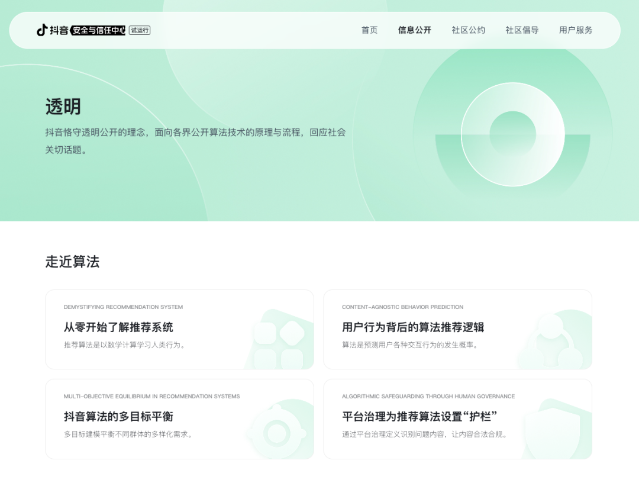Open the 首页 nav item
Screen dimensions: 639x486
click(x=370, y=30)
